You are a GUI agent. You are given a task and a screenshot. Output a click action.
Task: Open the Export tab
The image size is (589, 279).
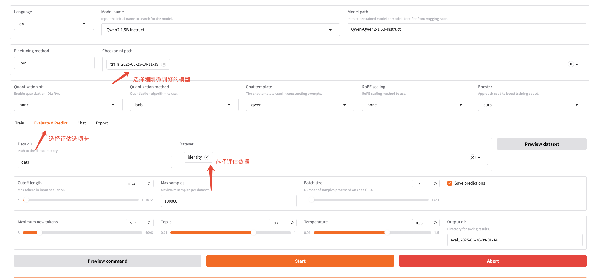(102, 123)
